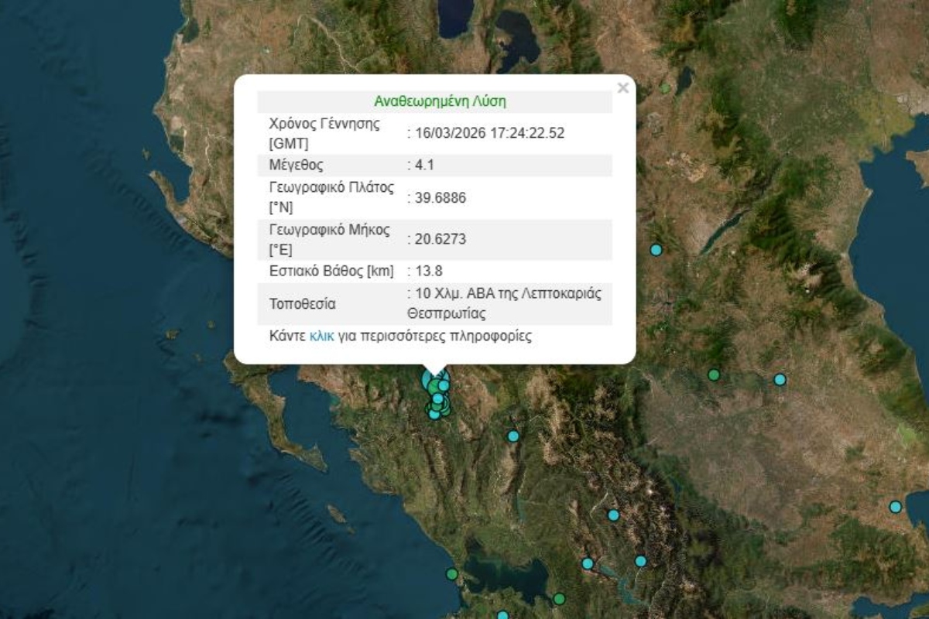Select the green marker at the gulf's southeast shore

click(x=559, y=599)
